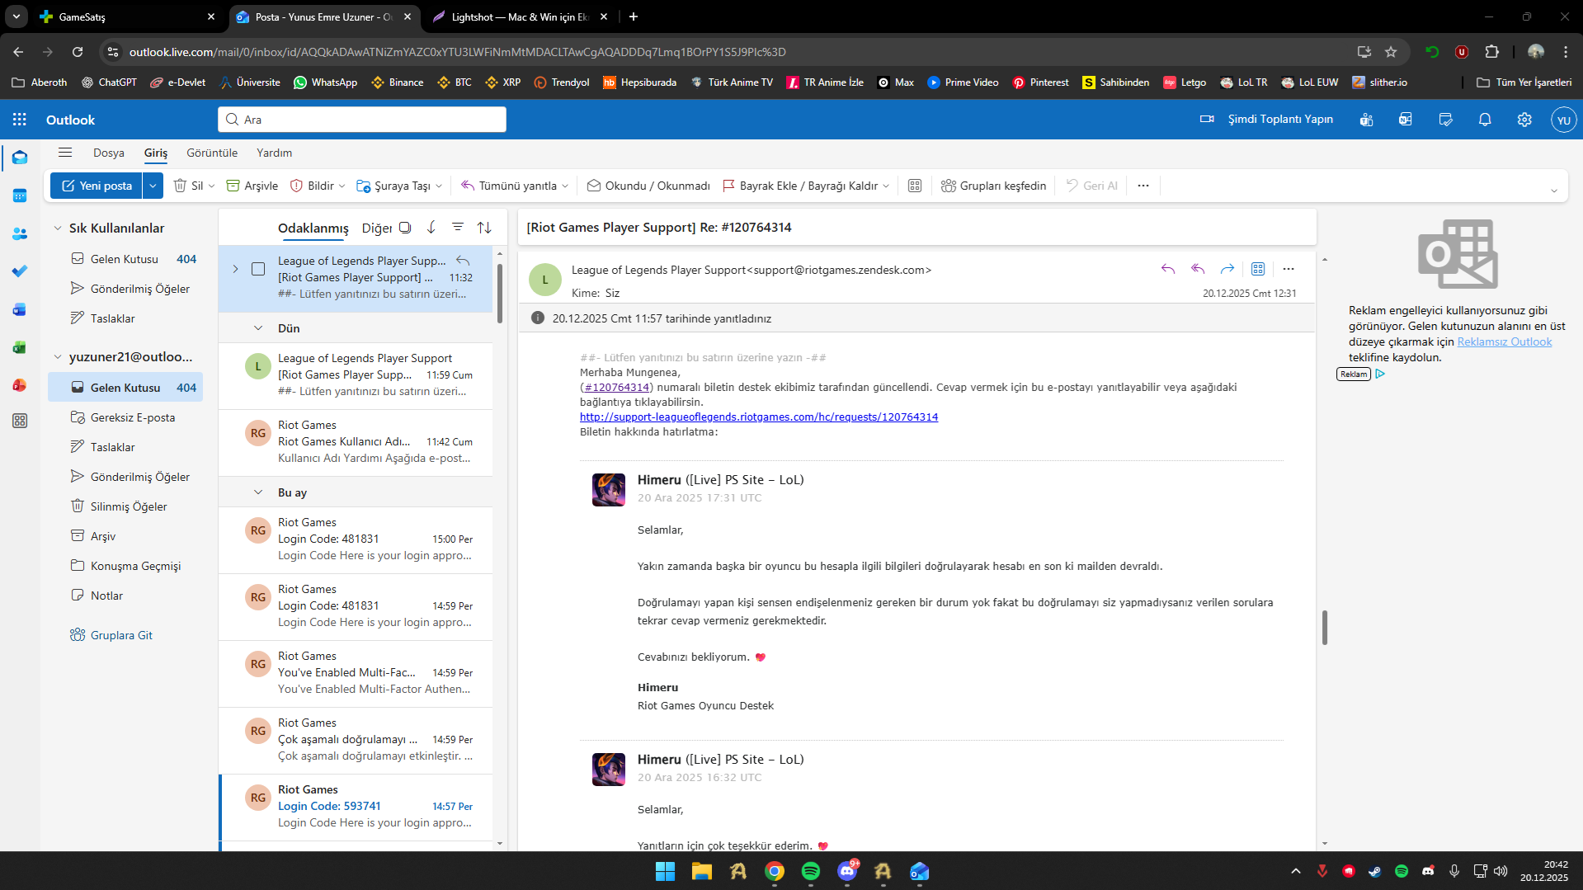Click the reading pane vertical scrollbar
The width and height of the screenshot is (1583, 890).
tap(1325, 628)
